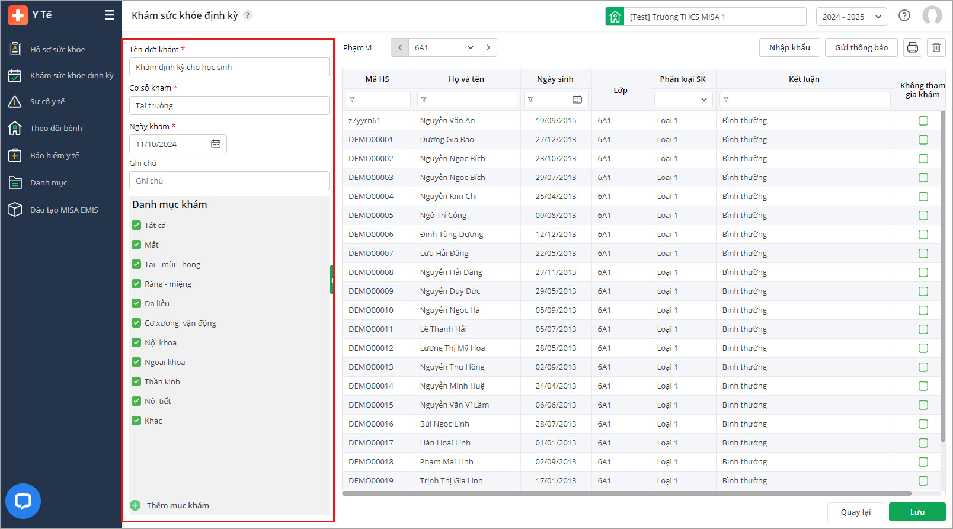Click the print icon button

click(x=912, y=47)
